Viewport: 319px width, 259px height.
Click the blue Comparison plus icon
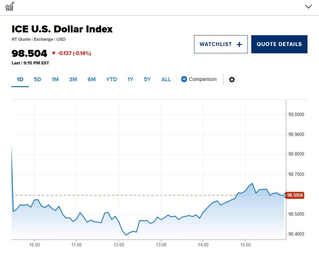coord(184,79)
